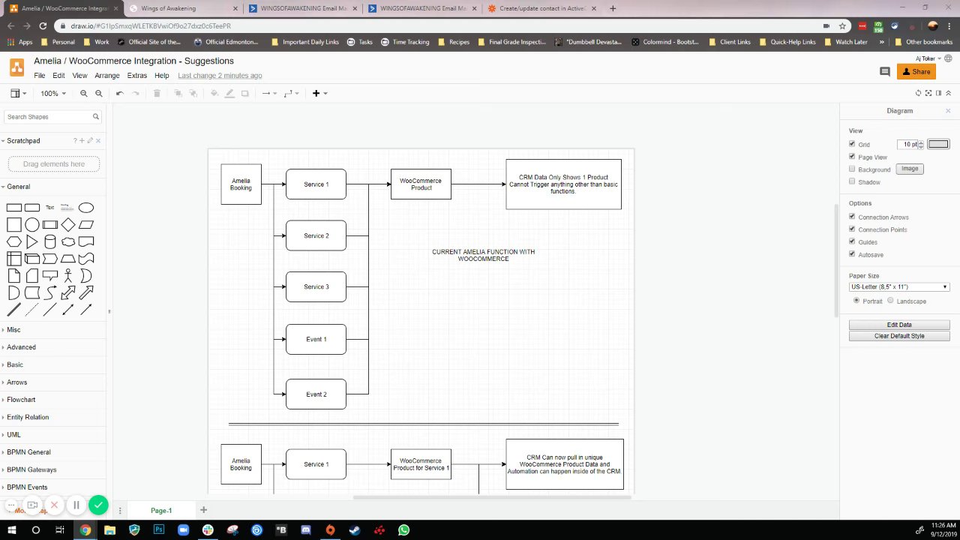Open the insert plus dropdown
This screenshot has width=960, height=540.
[319, 94]
